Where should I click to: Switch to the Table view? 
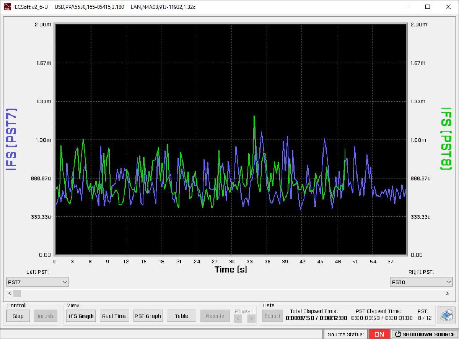point(181,316)
